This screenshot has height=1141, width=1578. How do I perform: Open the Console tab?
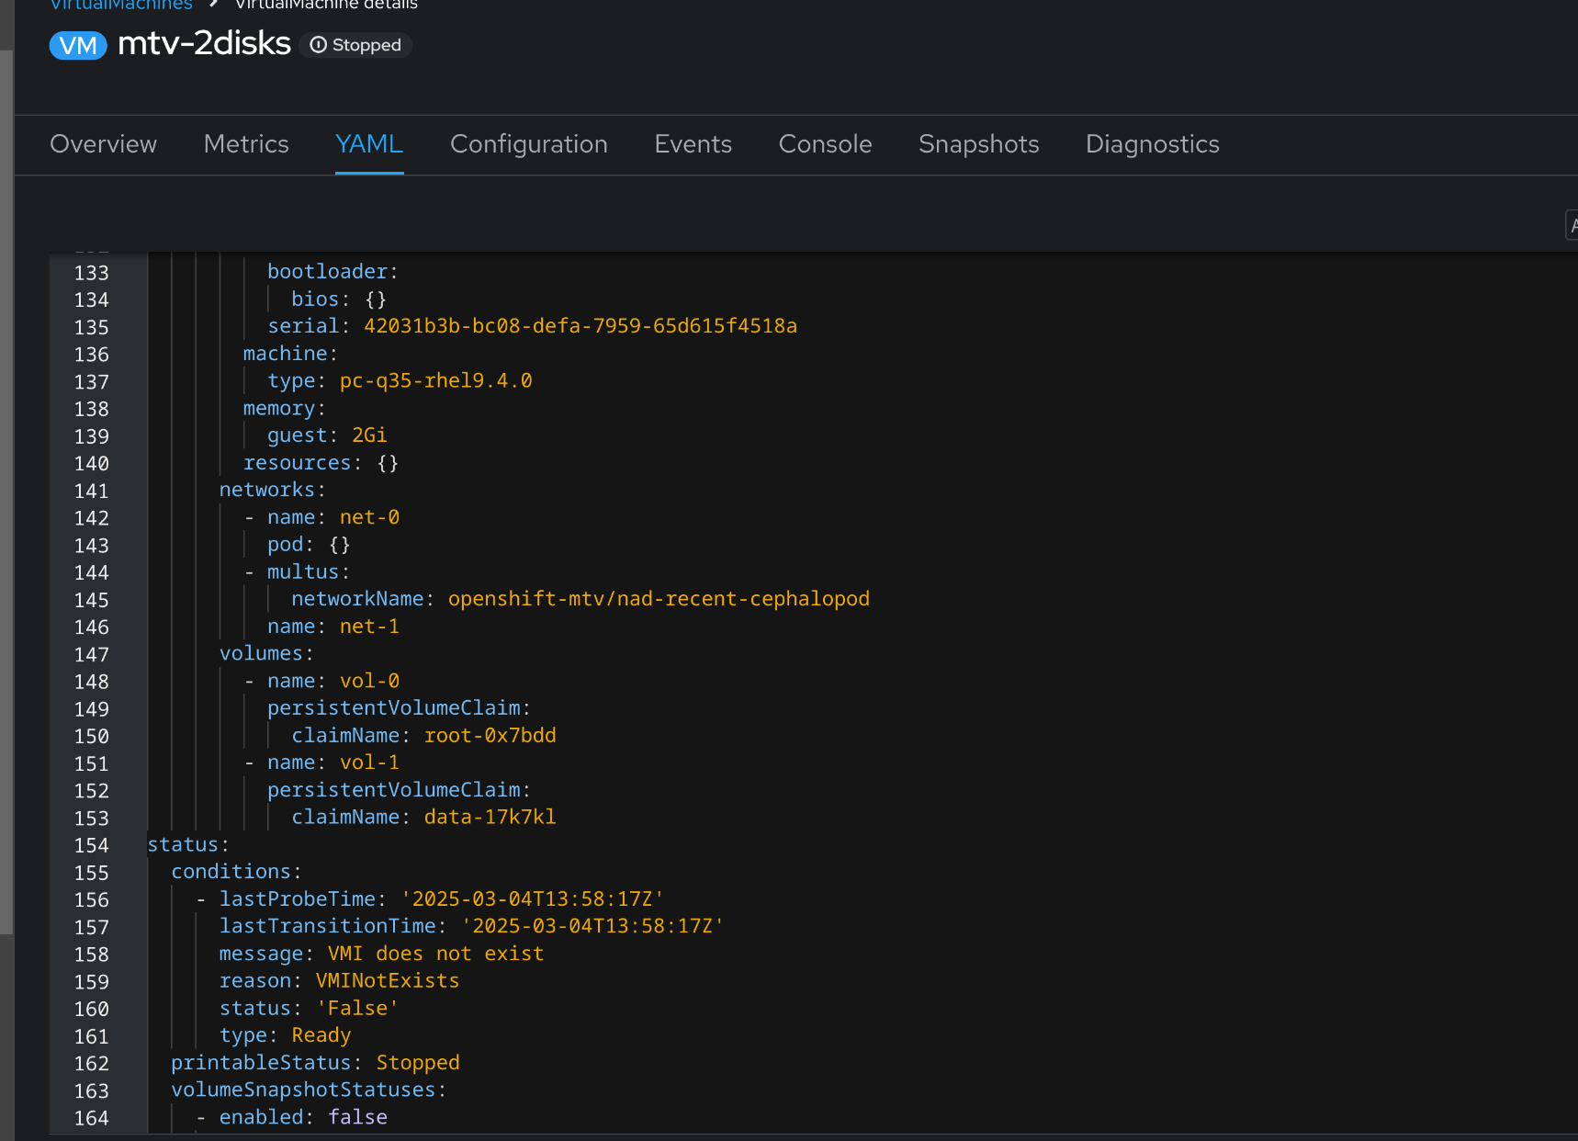[x=825, y=144]
